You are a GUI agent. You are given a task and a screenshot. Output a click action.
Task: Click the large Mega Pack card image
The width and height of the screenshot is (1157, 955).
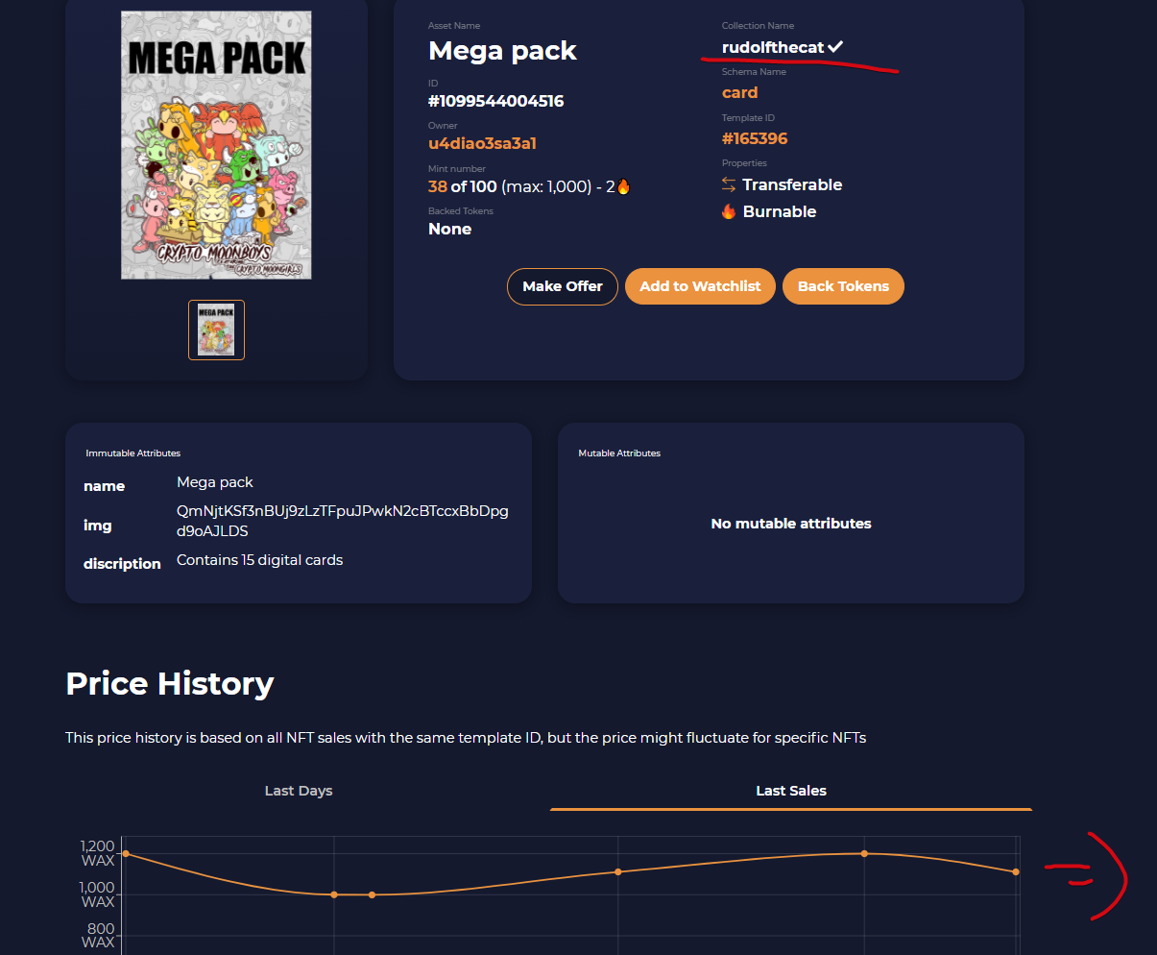[x=216, y=145]
